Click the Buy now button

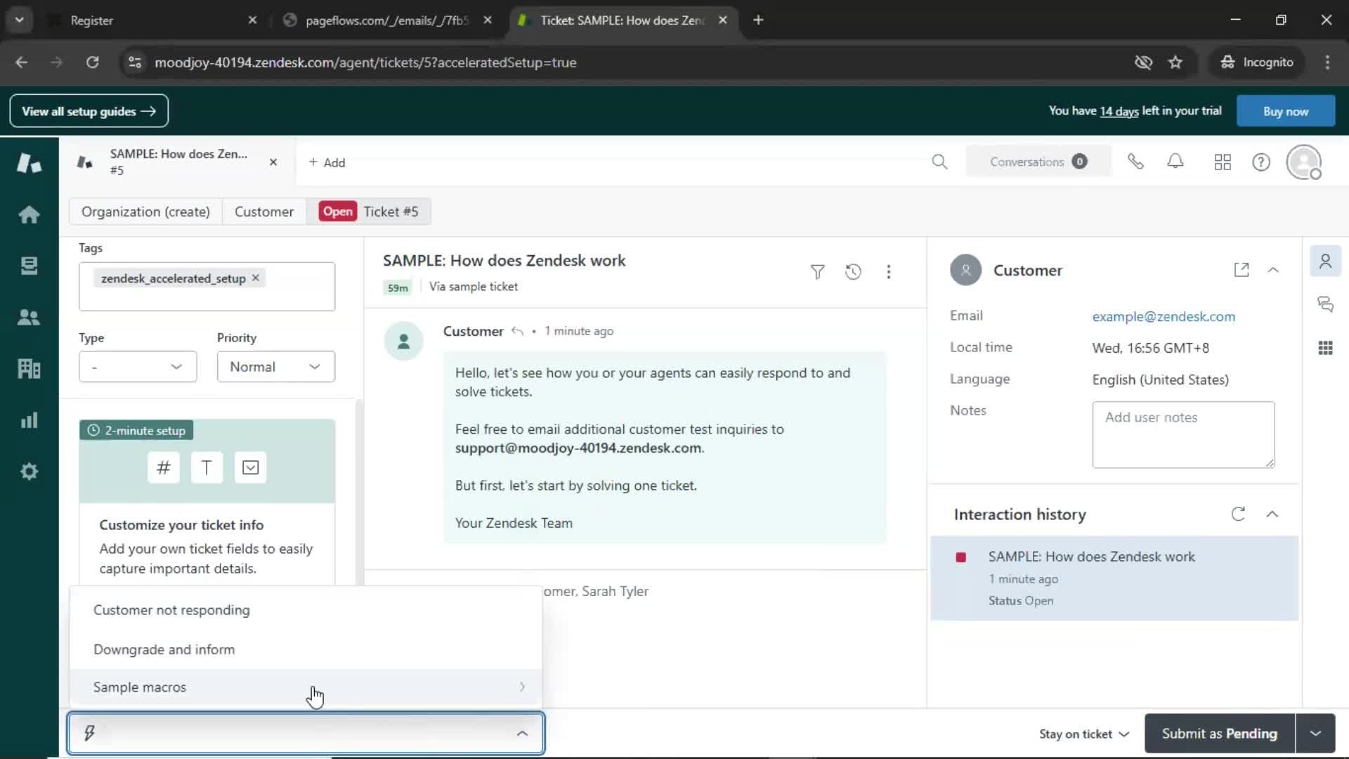tap(1286, 111)
